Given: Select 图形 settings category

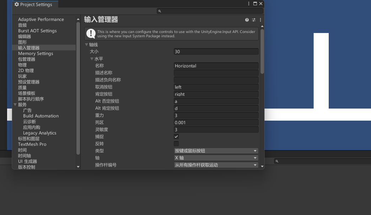Looking at the screenshot, I should coord(22,42).
